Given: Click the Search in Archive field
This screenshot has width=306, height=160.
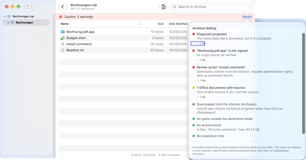Looking at the screenshot, I should (212, 7).
